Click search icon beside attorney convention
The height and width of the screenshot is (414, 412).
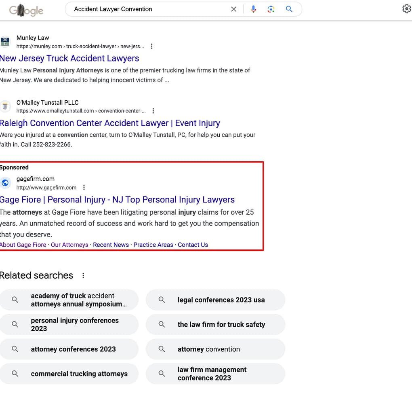pos(162,349)
